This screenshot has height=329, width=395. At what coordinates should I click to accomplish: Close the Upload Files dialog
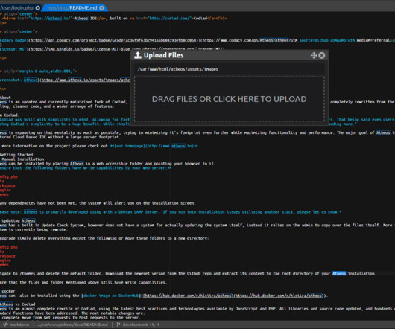(322, 55)
